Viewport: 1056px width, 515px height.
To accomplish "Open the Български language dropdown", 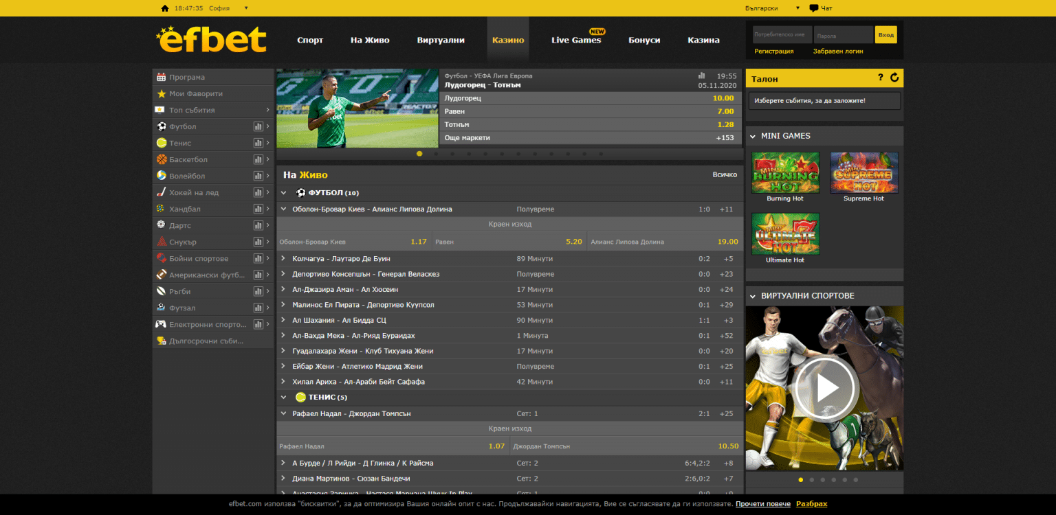I will point(798,8).
